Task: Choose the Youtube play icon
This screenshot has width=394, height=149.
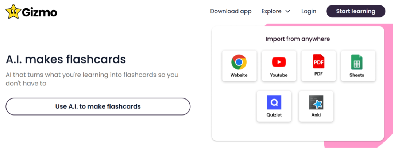Action: point(279,62)
